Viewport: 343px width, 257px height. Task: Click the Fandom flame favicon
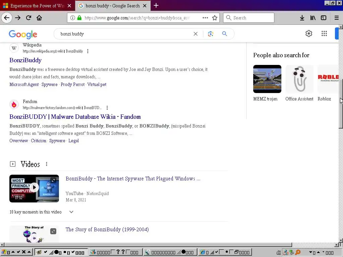[14, 105]
